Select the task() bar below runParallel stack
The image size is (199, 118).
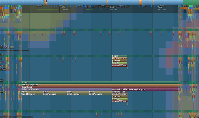120,99
